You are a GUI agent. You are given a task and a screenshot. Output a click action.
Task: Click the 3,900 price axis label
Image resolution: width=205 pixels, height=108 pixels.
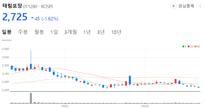[6, 49]
